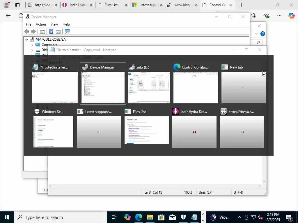Image resolution: width=298 pixels, height=223 pixels.
Task: Switch to the Latest supp... browser tab
Action: 148,5
